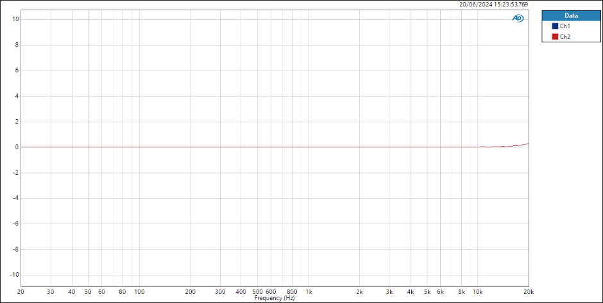Click the 1k tick label on x-axis
This screenshot has height=303, width=603.
click(309, 292)
